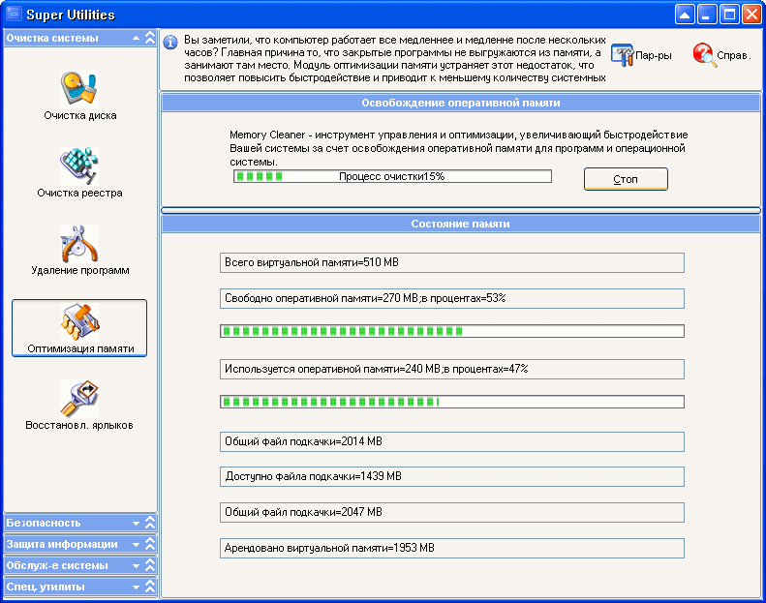Screen dimensions: 766x603
Task: Collapse Очистка системы with double chevron
Action: click(x=150, y=38)
